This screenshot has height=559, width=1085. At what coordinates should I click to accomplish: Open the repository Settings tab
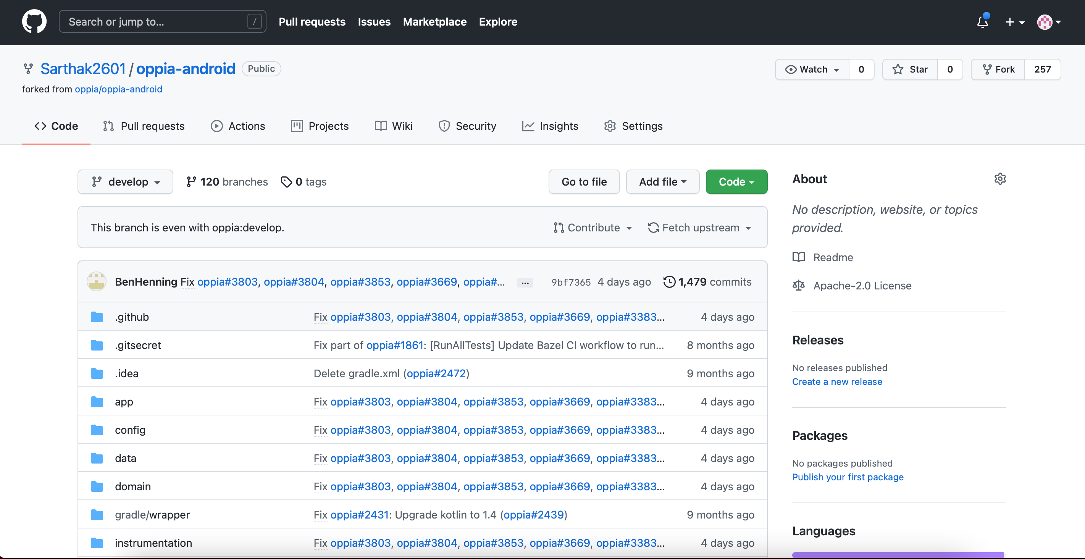[633, 126]
